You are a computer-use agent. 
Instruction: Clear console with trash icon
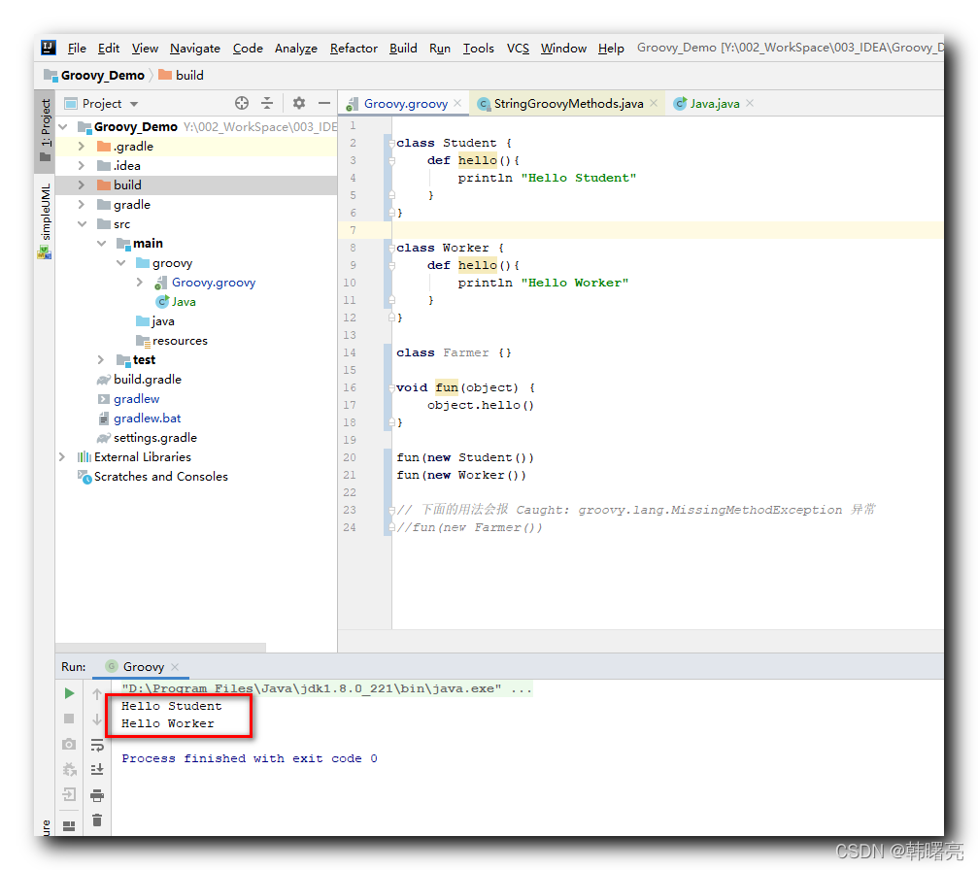tap(97, 820)
